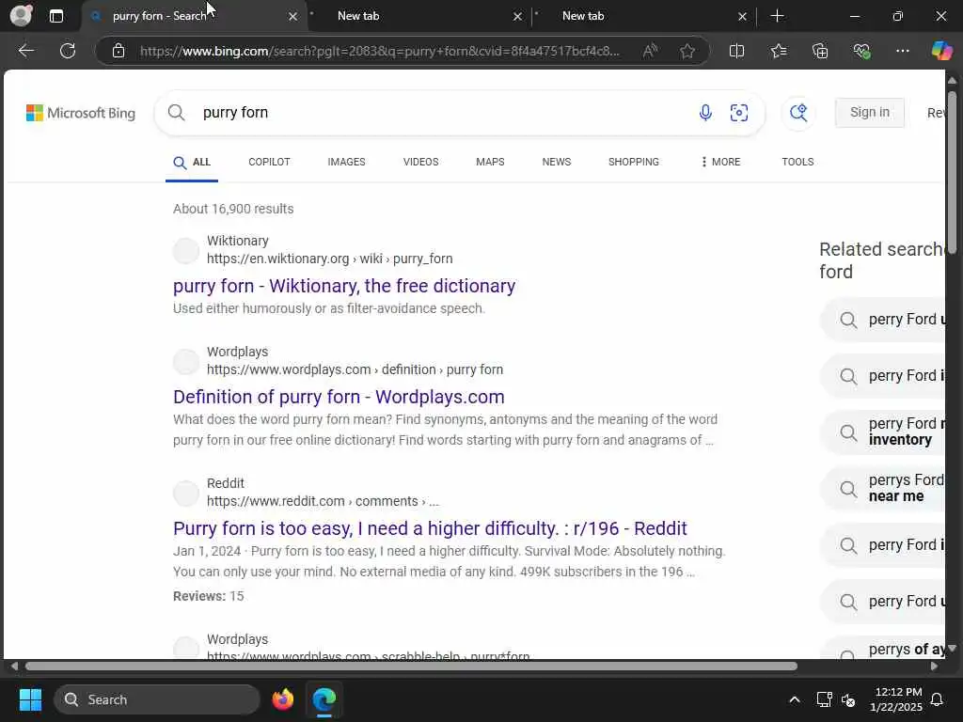Click the Windows taskbar Search box

(x=157, y=699)
